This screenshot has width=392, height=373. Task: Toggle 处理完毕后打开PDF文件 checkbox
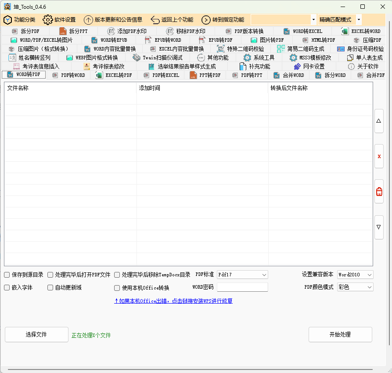(x=50, y=275)
